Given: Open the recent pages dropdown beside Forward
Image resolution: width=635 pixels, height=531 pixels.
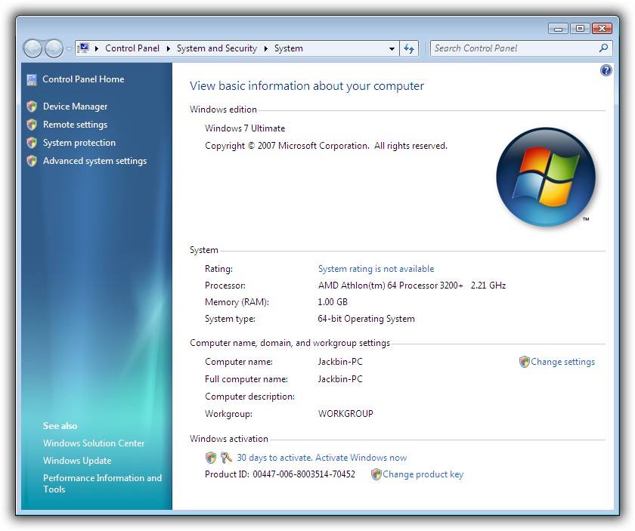Looking at the screenshot, I should [x=69, y=49].
